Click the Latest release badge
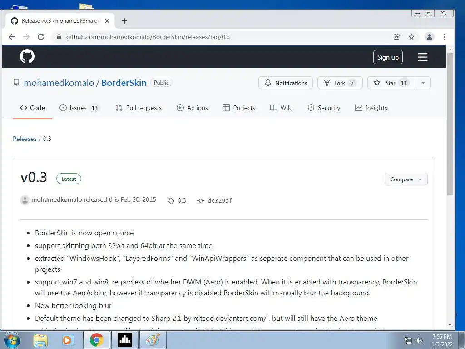Screen dimensions: 465x349 point(69,179)
